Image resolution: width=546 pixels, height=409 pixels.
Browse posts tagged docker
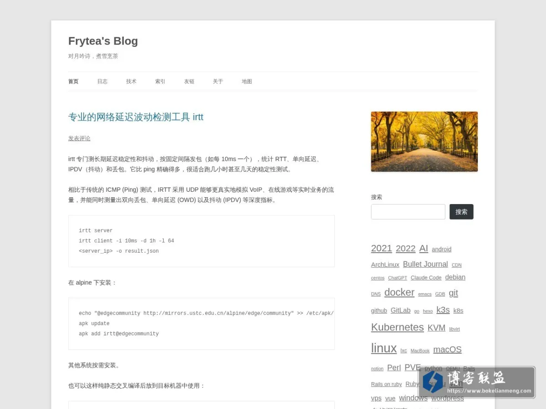[x=399, y=292]
